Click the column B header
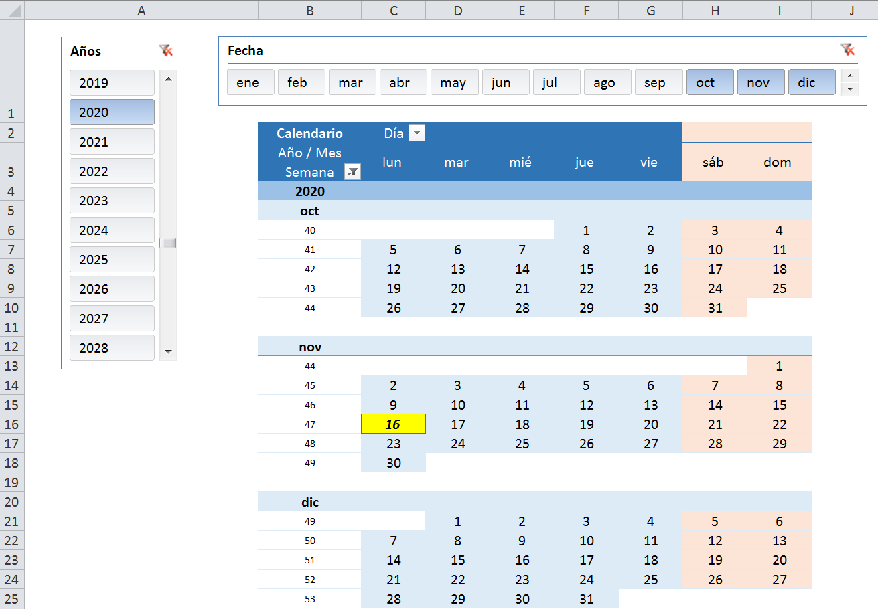Viewport: 878px width, 609px height. point(309,10)
